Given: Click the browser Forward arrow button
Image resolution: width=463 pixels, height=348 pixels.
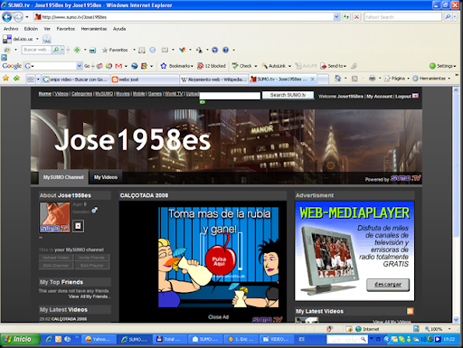Looking at the screenshot, I should pos(18,17).
